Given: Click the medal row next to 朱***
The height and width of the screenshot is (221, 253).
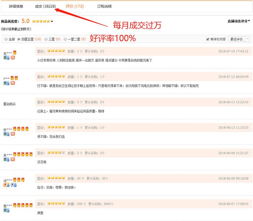Looking at the screenshot, I should [x=23, y=154].
